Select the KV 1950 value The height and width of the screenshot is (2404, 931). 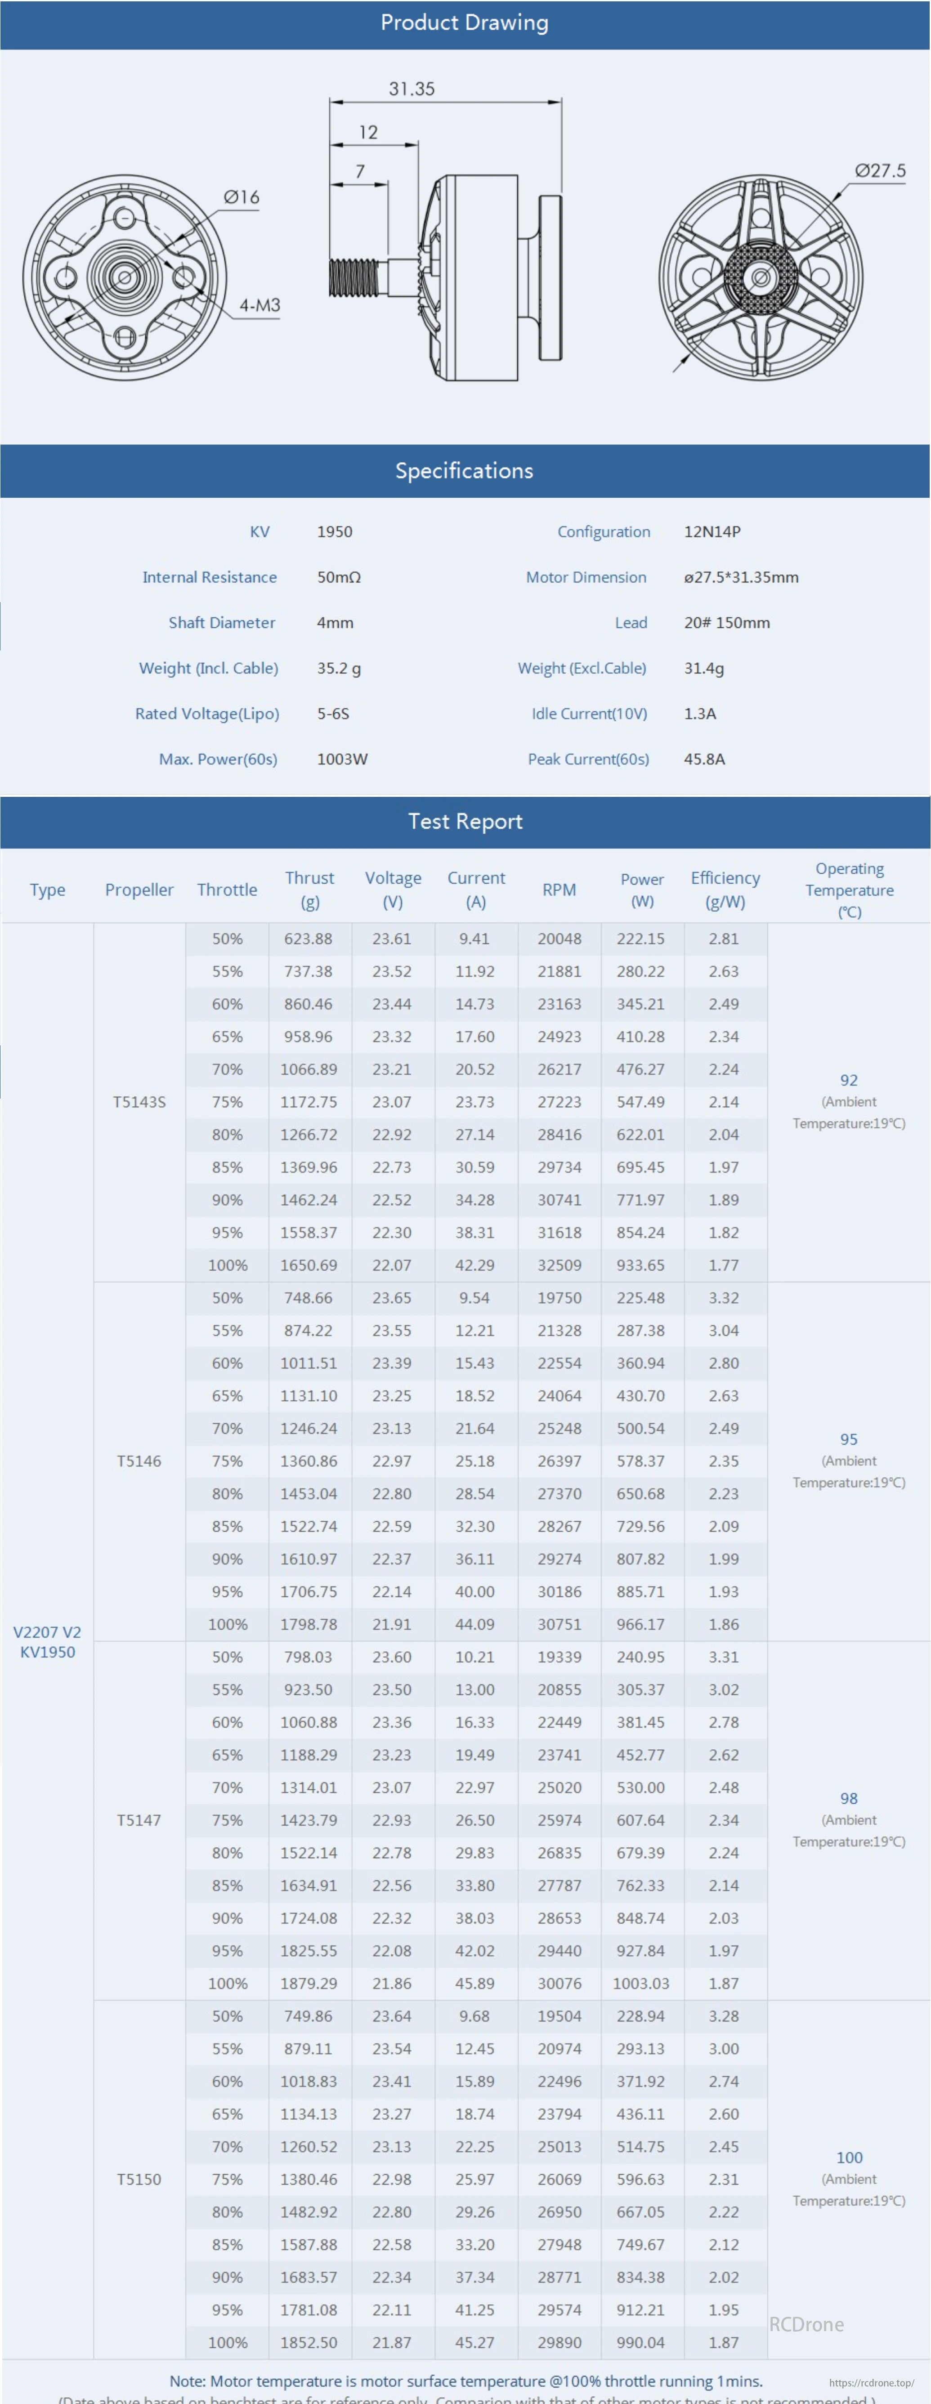click(x=334, y=532)
